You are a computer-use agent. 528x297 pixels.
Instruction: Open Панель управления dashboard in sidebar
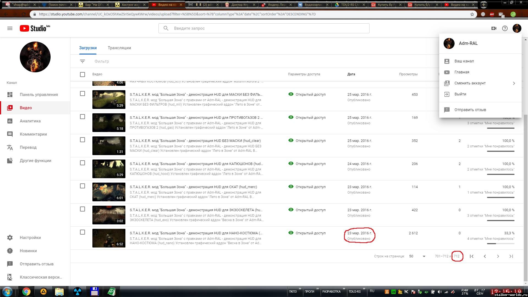pos(35,95)
